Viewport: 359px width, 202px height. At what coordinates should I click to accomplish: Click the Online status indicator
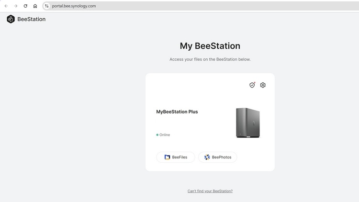tap(163, 135)
